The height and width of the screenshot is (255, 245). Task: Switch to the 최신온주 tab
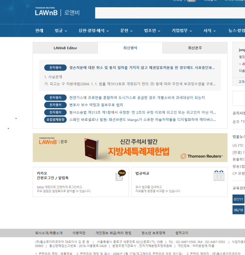tap(195, 48)
